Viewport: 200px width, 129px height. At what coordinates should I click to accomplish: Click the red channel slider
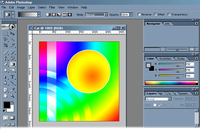click(171, 64)
